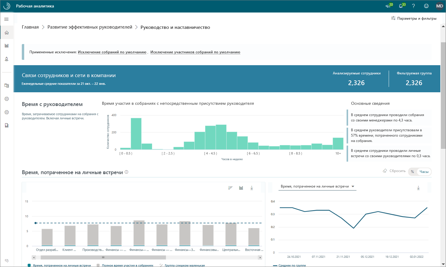Go to Home in the sidebar

click(x=7, y=32)
